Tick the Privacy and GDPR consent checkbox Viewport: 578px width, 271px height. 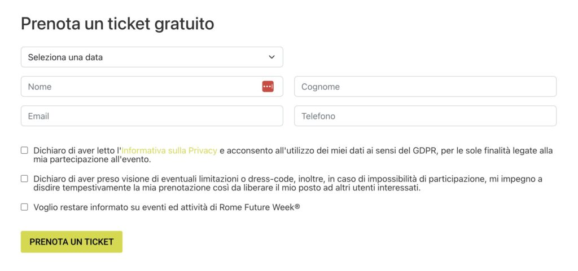(x=24, y=150)
